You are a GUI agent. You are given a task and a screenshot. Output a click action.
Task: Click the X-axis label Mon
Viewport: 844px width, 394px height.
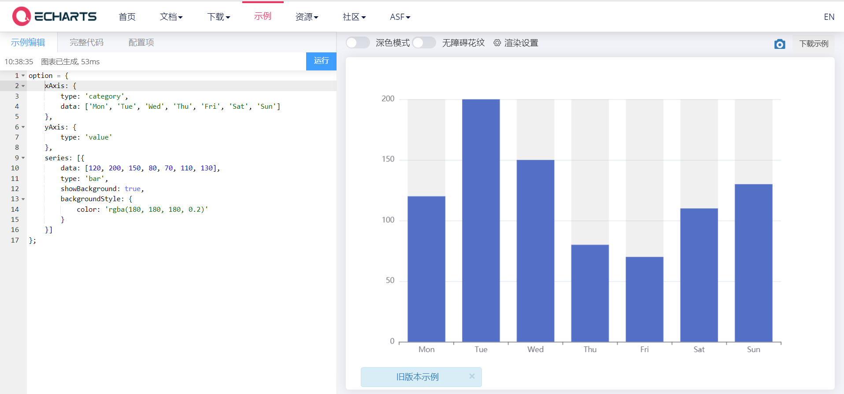tap(426, 350)
